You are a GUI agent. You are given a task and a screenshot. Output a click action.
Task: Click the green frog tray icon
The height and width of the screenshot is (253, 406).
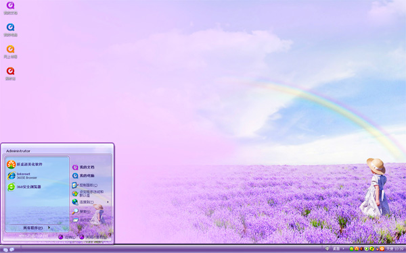click(x=351, y=249)
